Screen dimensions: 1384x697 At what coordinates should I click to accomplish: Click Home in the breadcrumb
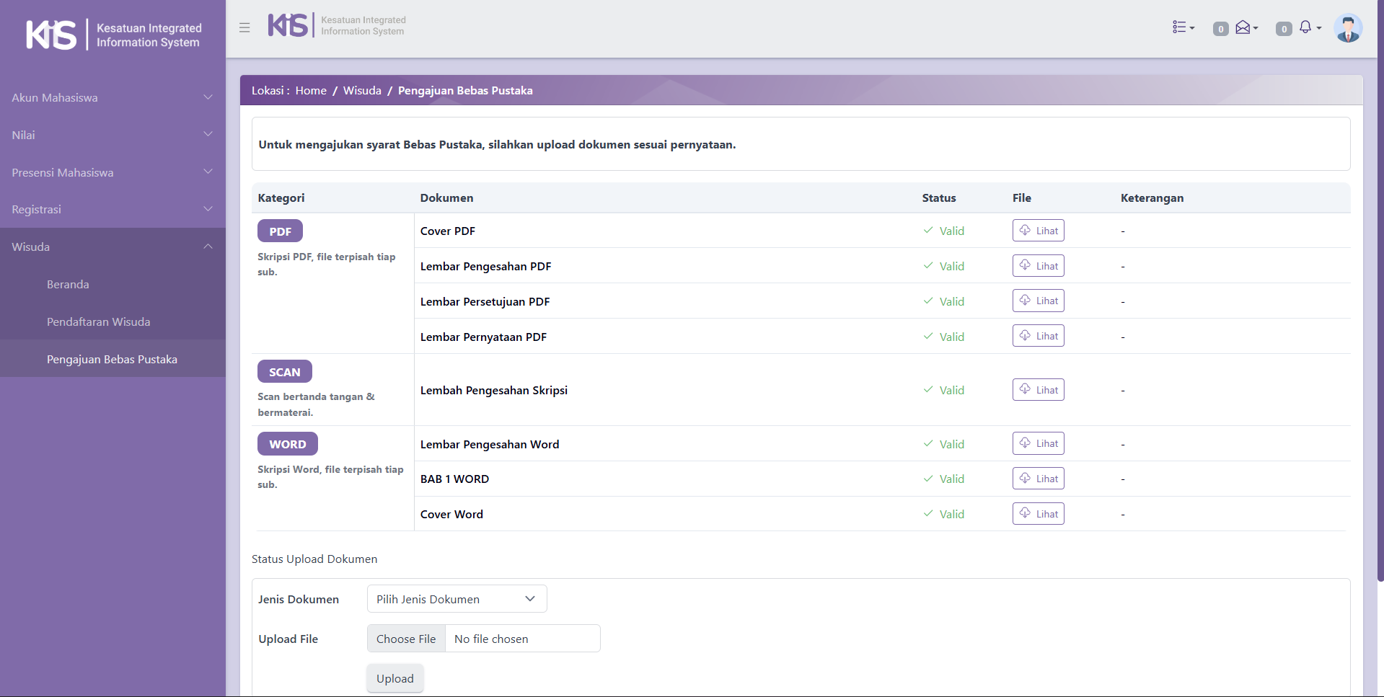tap(311, 91)
